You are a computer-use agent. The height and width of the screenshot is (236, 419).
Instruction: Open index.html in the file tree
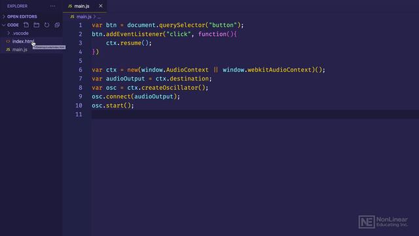(x=23, y=41)
